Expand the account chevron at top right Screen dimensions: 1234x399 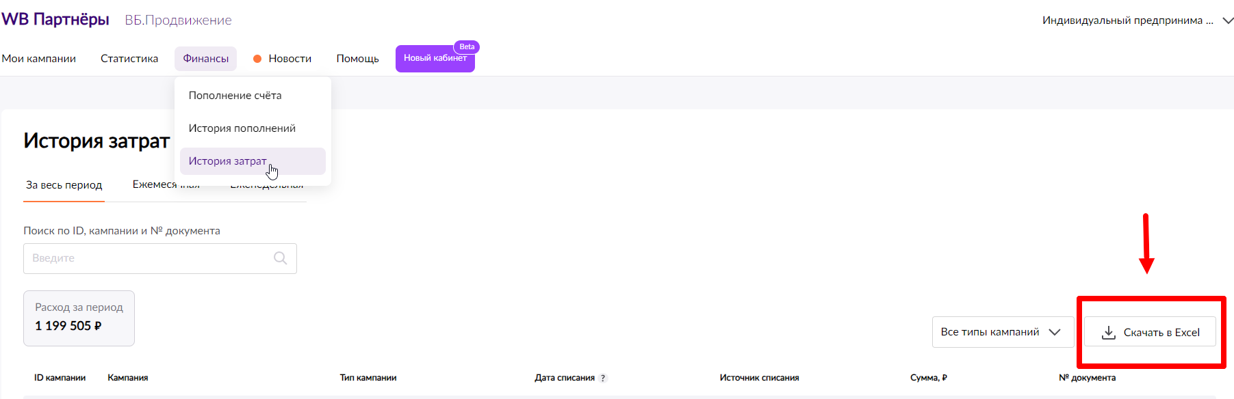pyautogui.click(x=1228, y=20)
